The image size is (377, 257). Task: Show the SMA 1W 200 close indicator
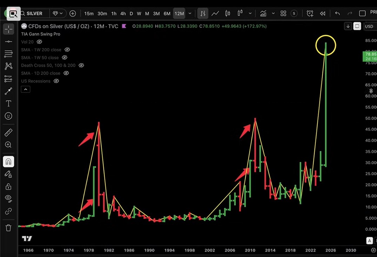(x=67, y=50)
